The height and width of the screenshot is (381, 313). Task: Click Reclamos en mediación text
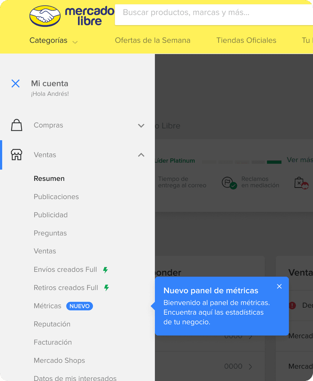tap(260, 182)
